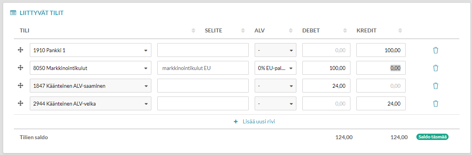Expand the 2944 Käänteinen ALV-velka account dropdown
Screen dimensions: 472x155
point(91,104)
